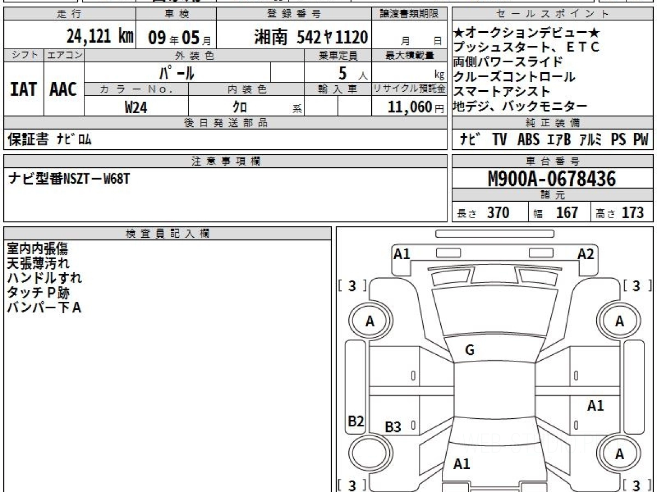Click the B3 damage mark on the diagram
Viewport: 657px width, 492px height.
coord(393,427)
